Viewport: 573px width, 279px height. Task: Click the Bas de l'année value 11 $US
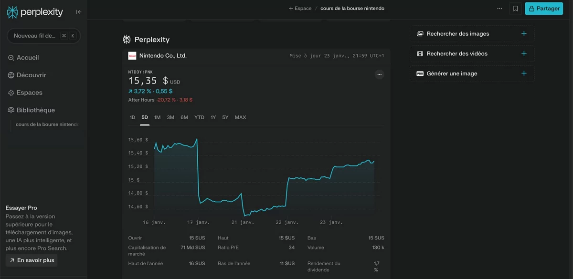287,263
